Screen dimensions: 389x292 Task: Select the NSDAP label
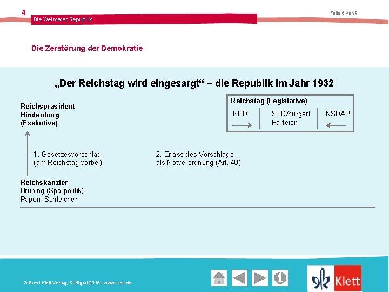pos(338,114)
